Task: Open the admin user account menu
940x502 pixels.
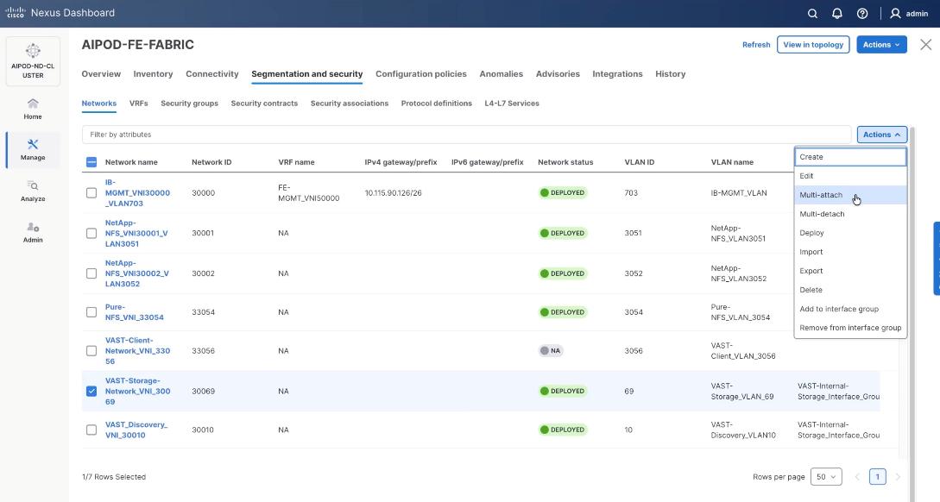Action: 904,13
